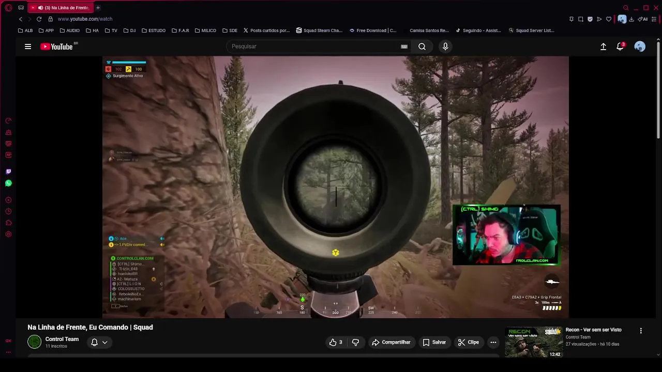
Task: Open the ESTUDO bookmarks folder
Action: click(154, 30)
